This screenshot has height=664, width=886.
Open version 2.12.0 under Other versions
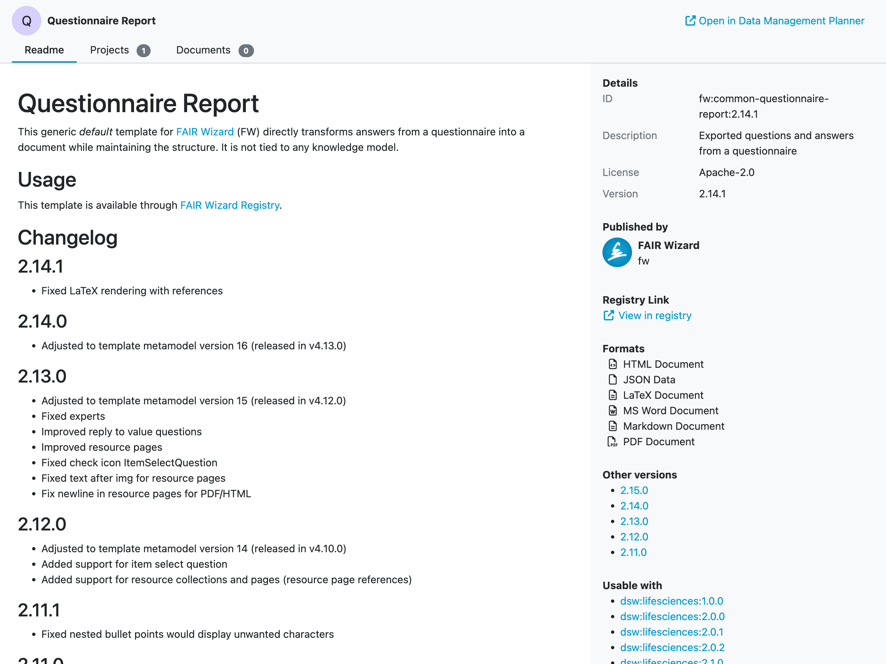pyautogui.click(x=634, y=537)
